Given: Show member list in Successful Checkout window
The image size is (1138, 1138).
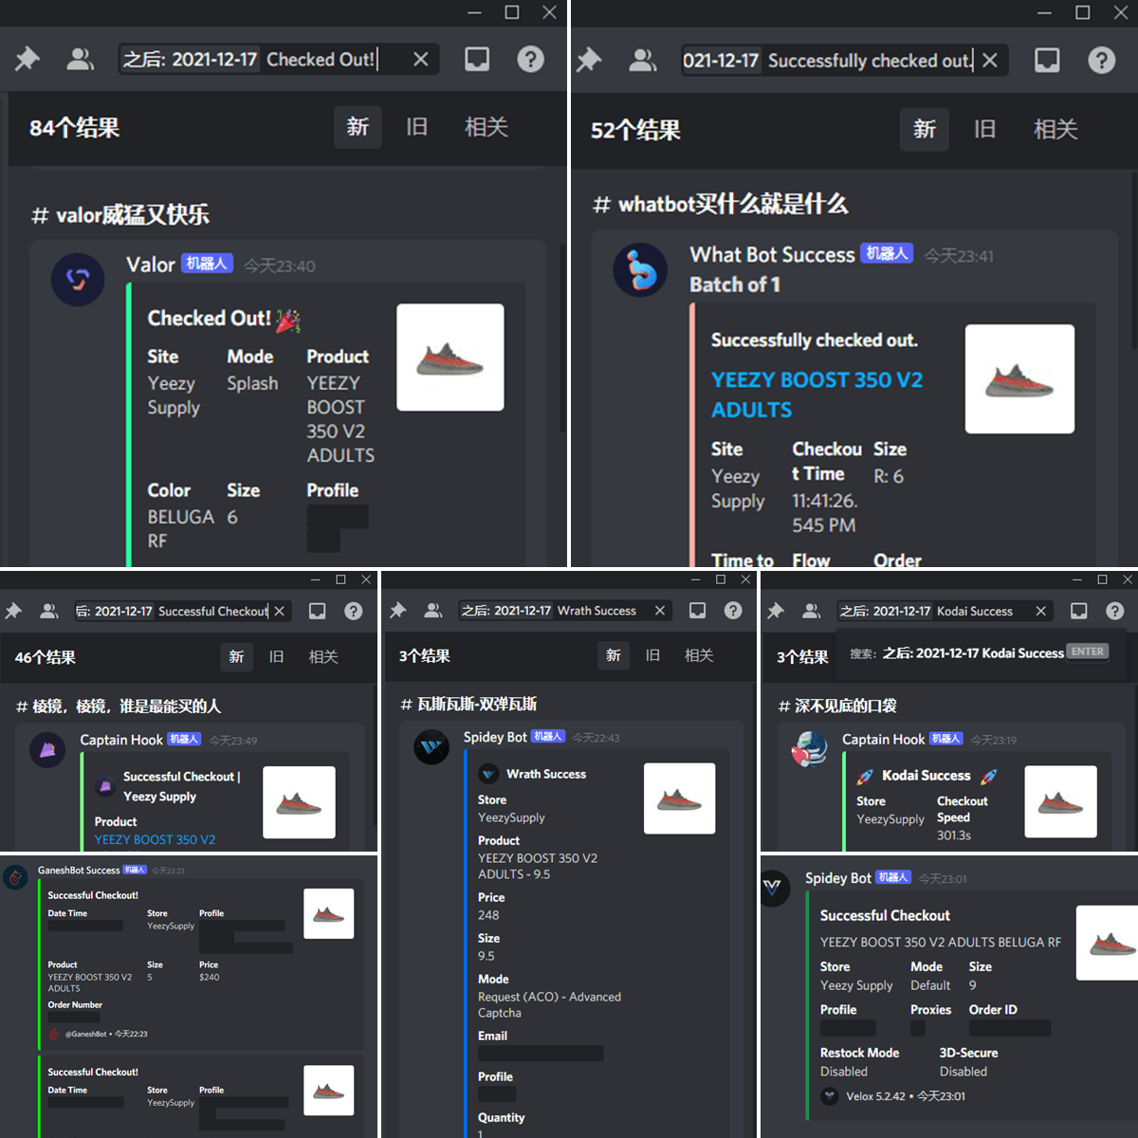Looking at the screenshot, I should coord(49,611).
